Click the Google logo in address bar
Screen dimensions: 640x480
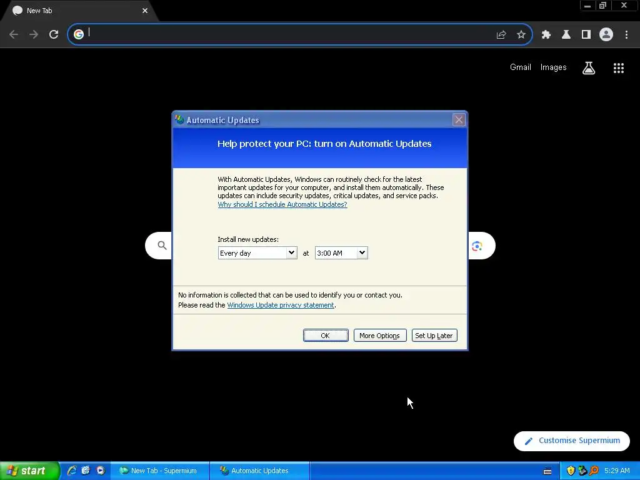point(79,34)
